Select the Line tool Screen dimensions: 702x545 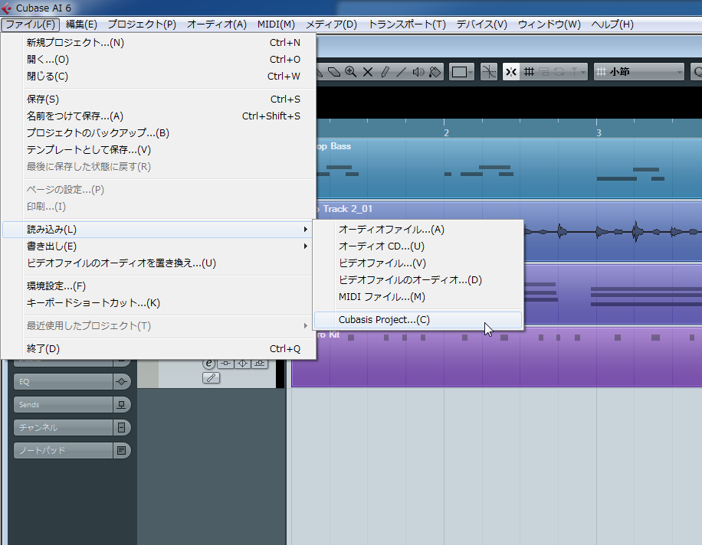401,72
